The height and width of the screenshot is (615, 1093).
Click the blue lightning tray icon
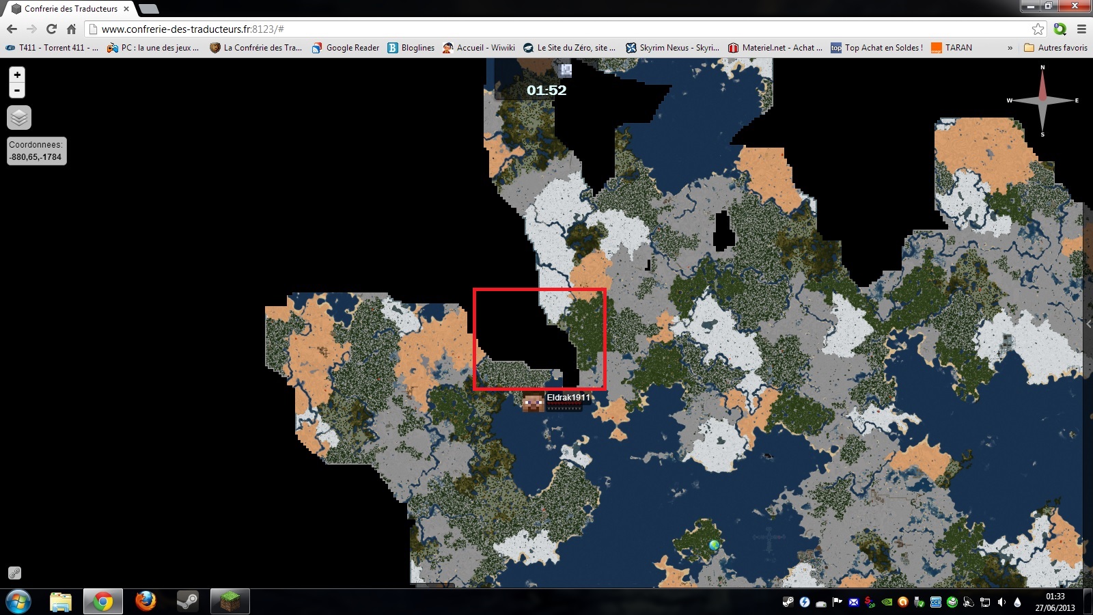(x=805, y=602)
